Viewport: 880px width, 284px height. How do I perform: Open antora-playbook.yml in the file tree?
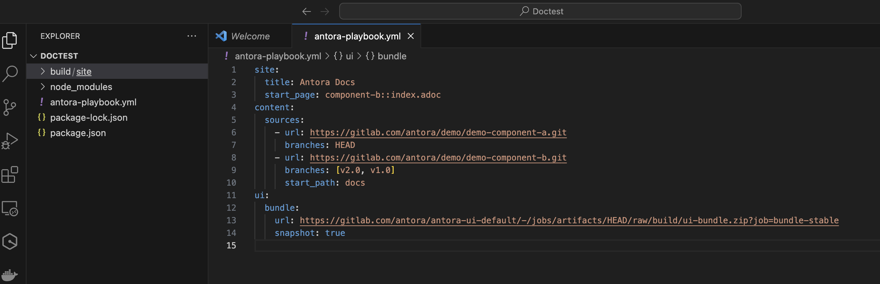coord(117,102)
